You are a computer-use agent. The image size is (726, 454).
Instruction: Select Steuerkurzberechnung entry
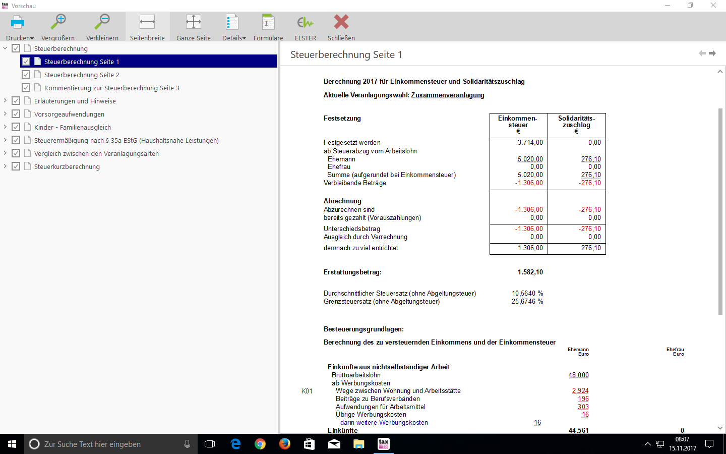click(67, 166)
